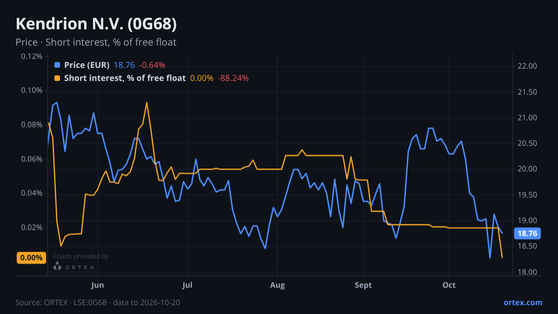Screen dimensions: 558x314
Task: Click the 19.50 right axis label
Action: [527, 195]
